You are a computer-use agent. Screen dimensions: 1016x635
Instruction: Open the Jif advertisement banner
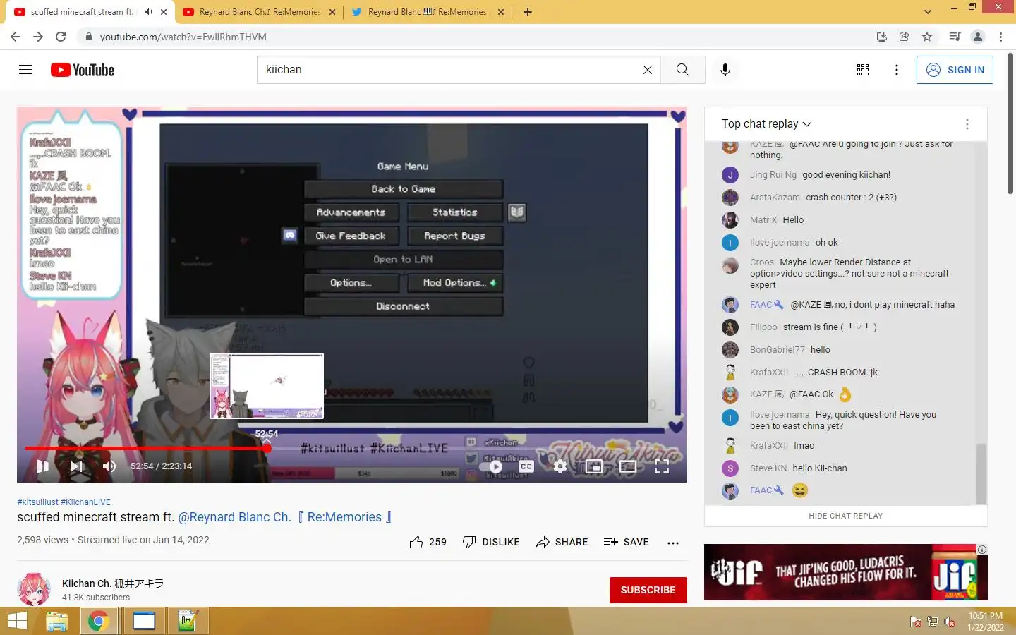tap(845, 572)
